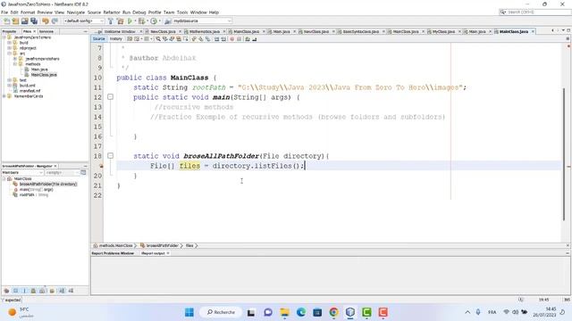Click the New File toolbar icon
This screenshot has height=321, width=572.
click(x=6, y=21)
